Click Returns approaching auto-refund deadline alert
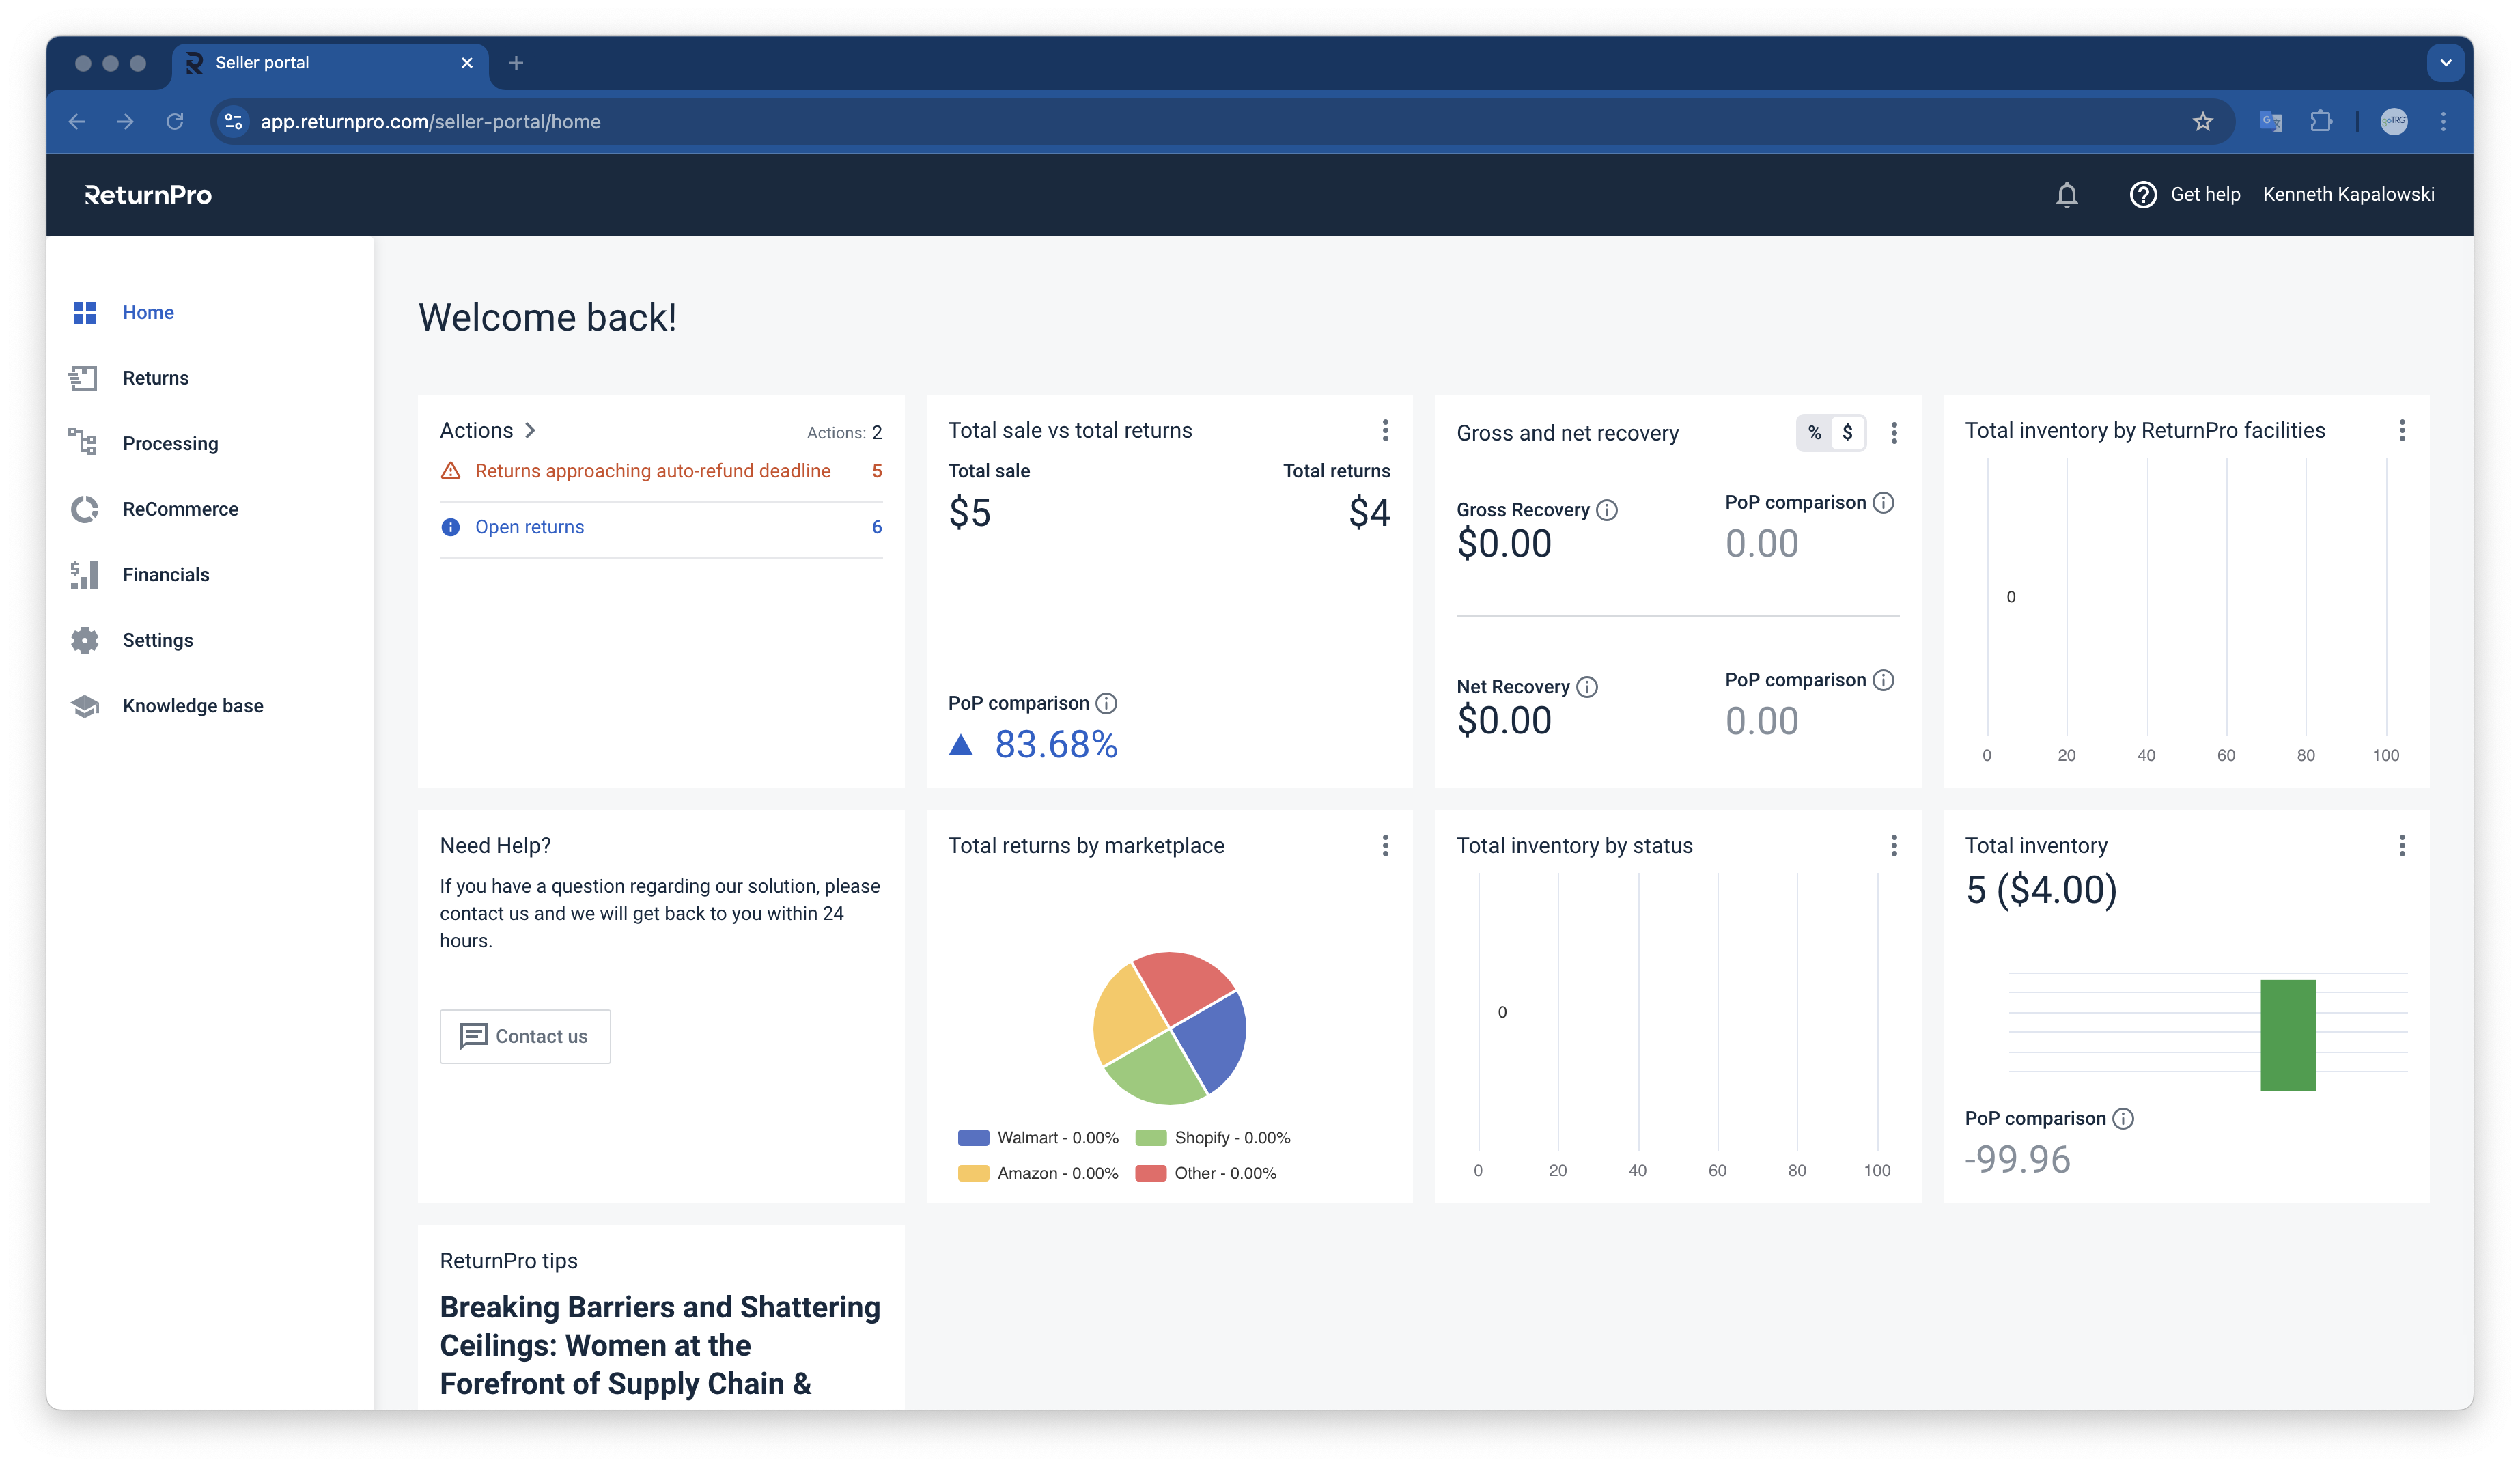 tap(653, 470)
